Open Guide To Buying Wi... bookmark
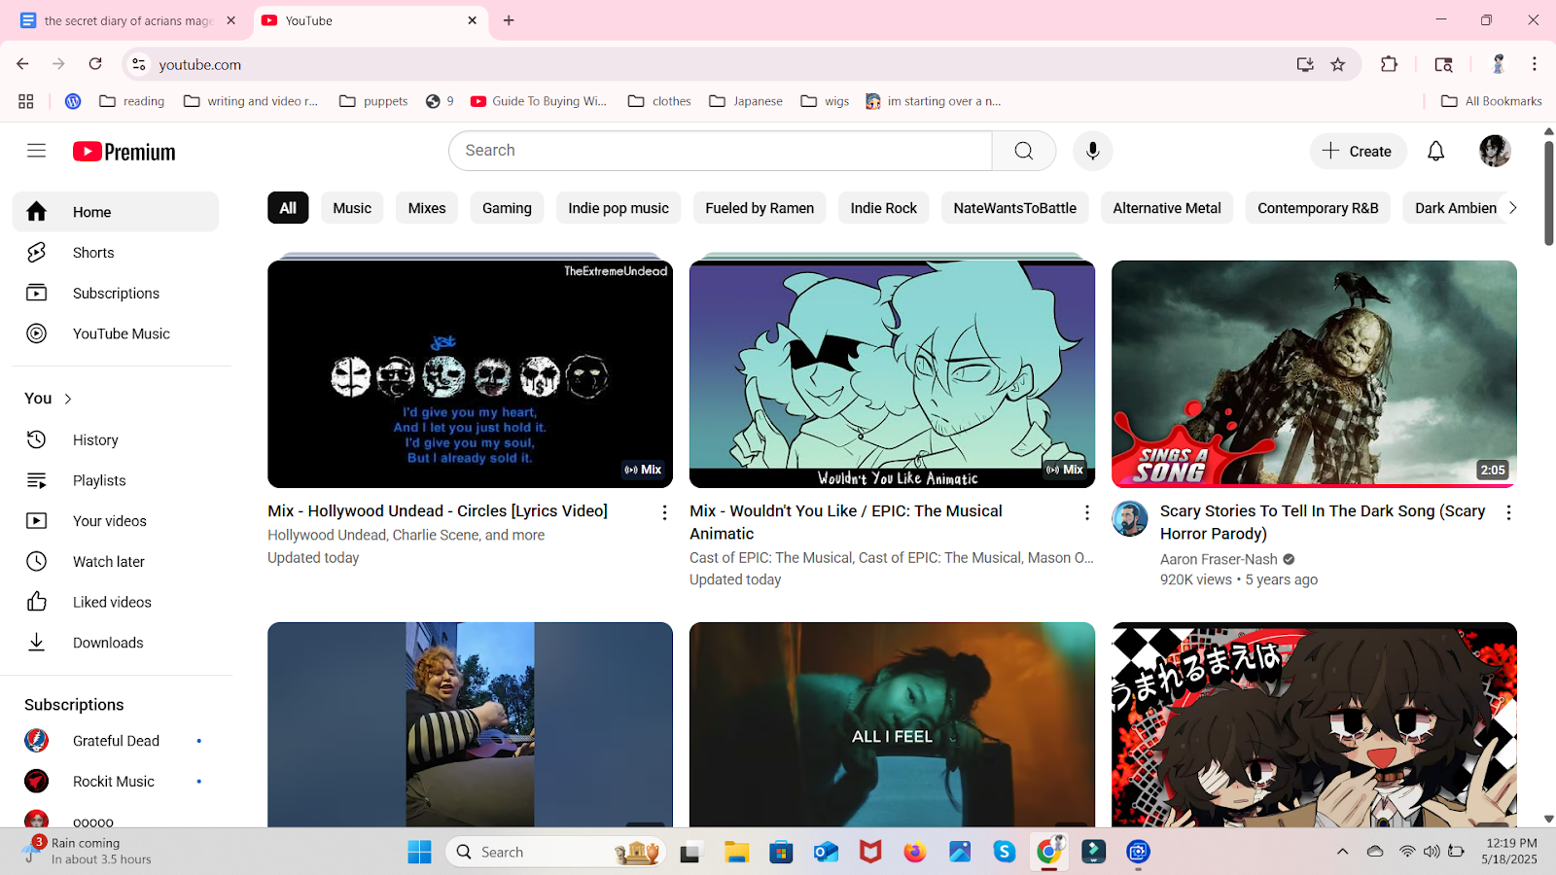Screen dimensions: 1556x875 coord(539,101)
